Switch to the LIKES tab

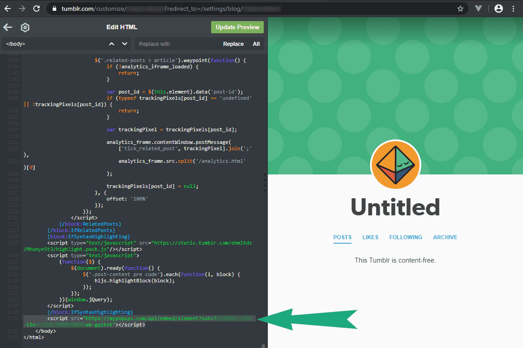coord(370,237)
